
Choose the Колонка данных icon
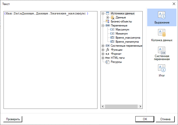(162, 33)
